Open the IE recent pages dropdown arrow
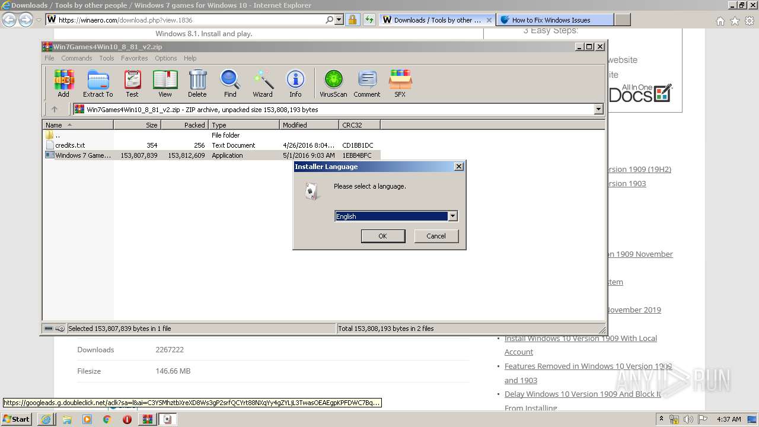759x427 pixels. pos(39,20)
